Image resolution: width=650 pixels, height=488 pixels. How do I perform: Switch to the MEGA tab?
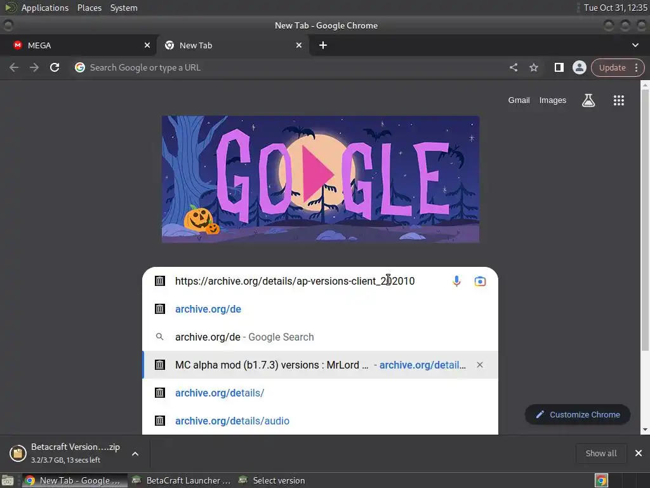pyautogui.click(x=78, y=45)
